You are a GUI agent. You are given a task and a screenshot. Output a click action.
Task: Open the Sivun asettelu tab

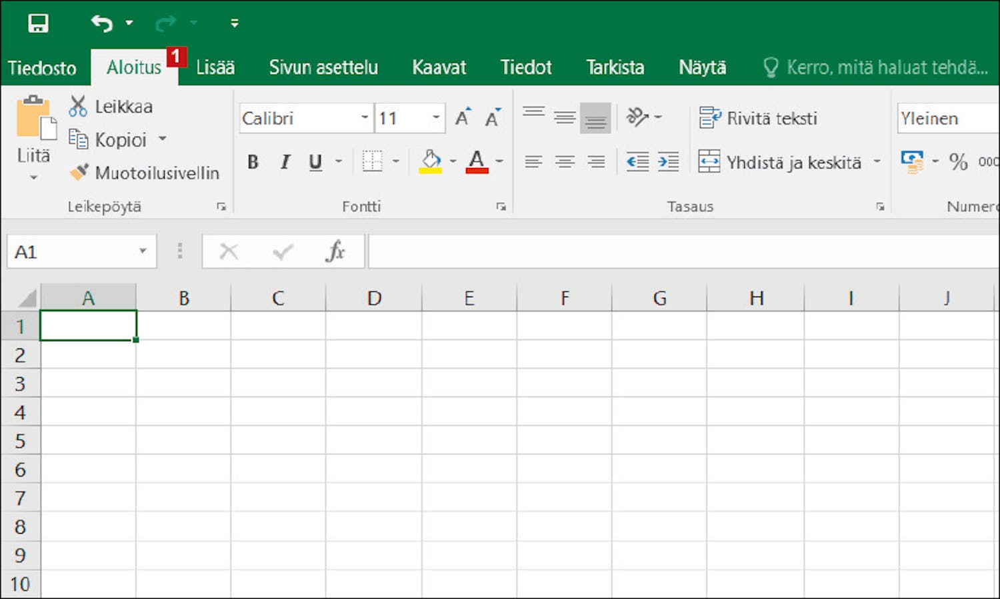point(323,67)
